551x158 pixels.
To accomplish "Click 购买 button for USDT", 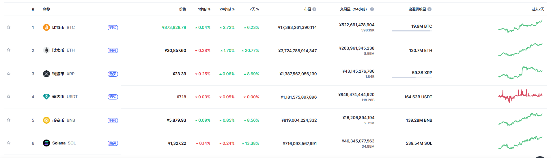I will (113, 97).
